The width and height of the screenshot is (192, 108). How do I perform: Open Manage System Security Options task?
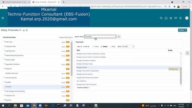pos(86,85)
